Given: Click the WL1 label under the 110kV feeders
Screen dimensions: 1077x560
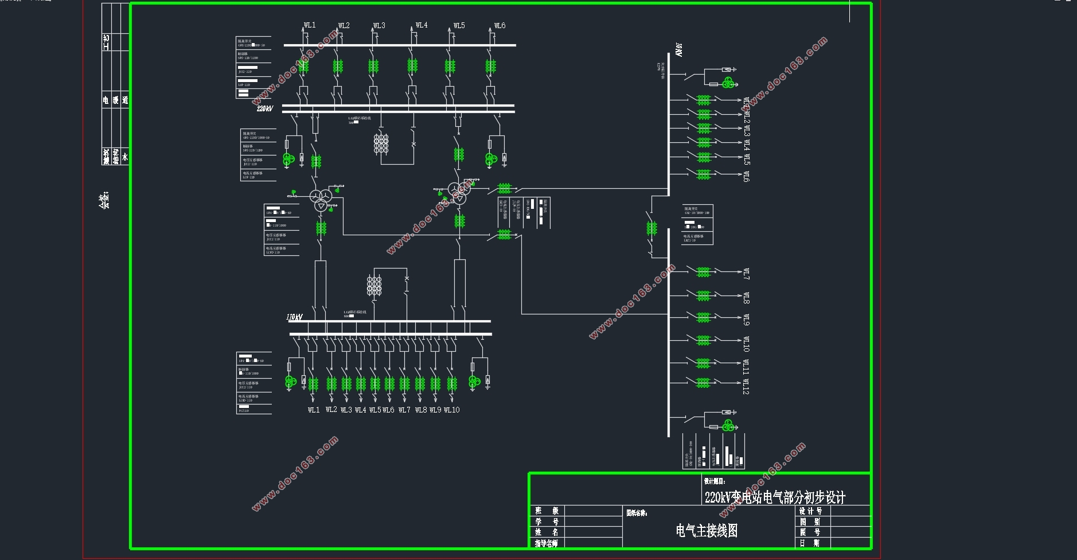Looking at the screenshot, I should coord(314,410).
